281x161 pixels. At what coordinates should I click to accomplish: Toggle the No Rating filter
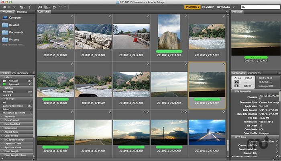(x=17, y=92)
